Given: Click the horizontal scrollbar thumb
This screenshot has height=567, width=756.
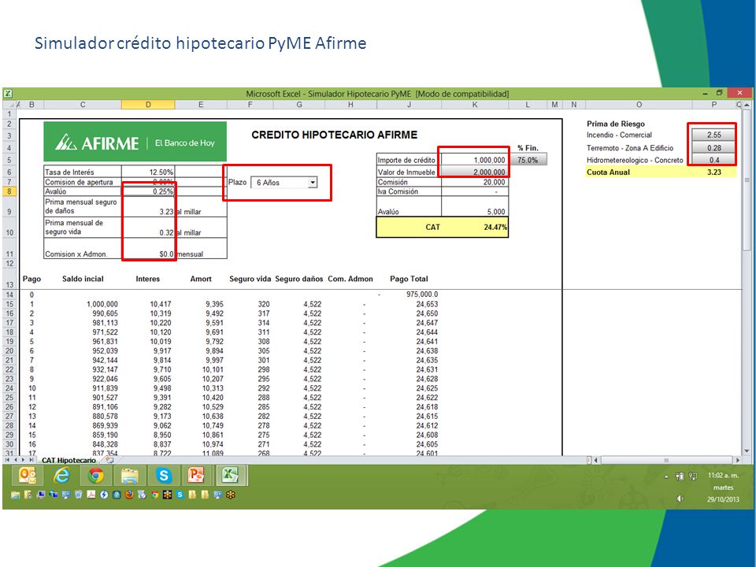Looking at the screenshot, I should point(666,460).
